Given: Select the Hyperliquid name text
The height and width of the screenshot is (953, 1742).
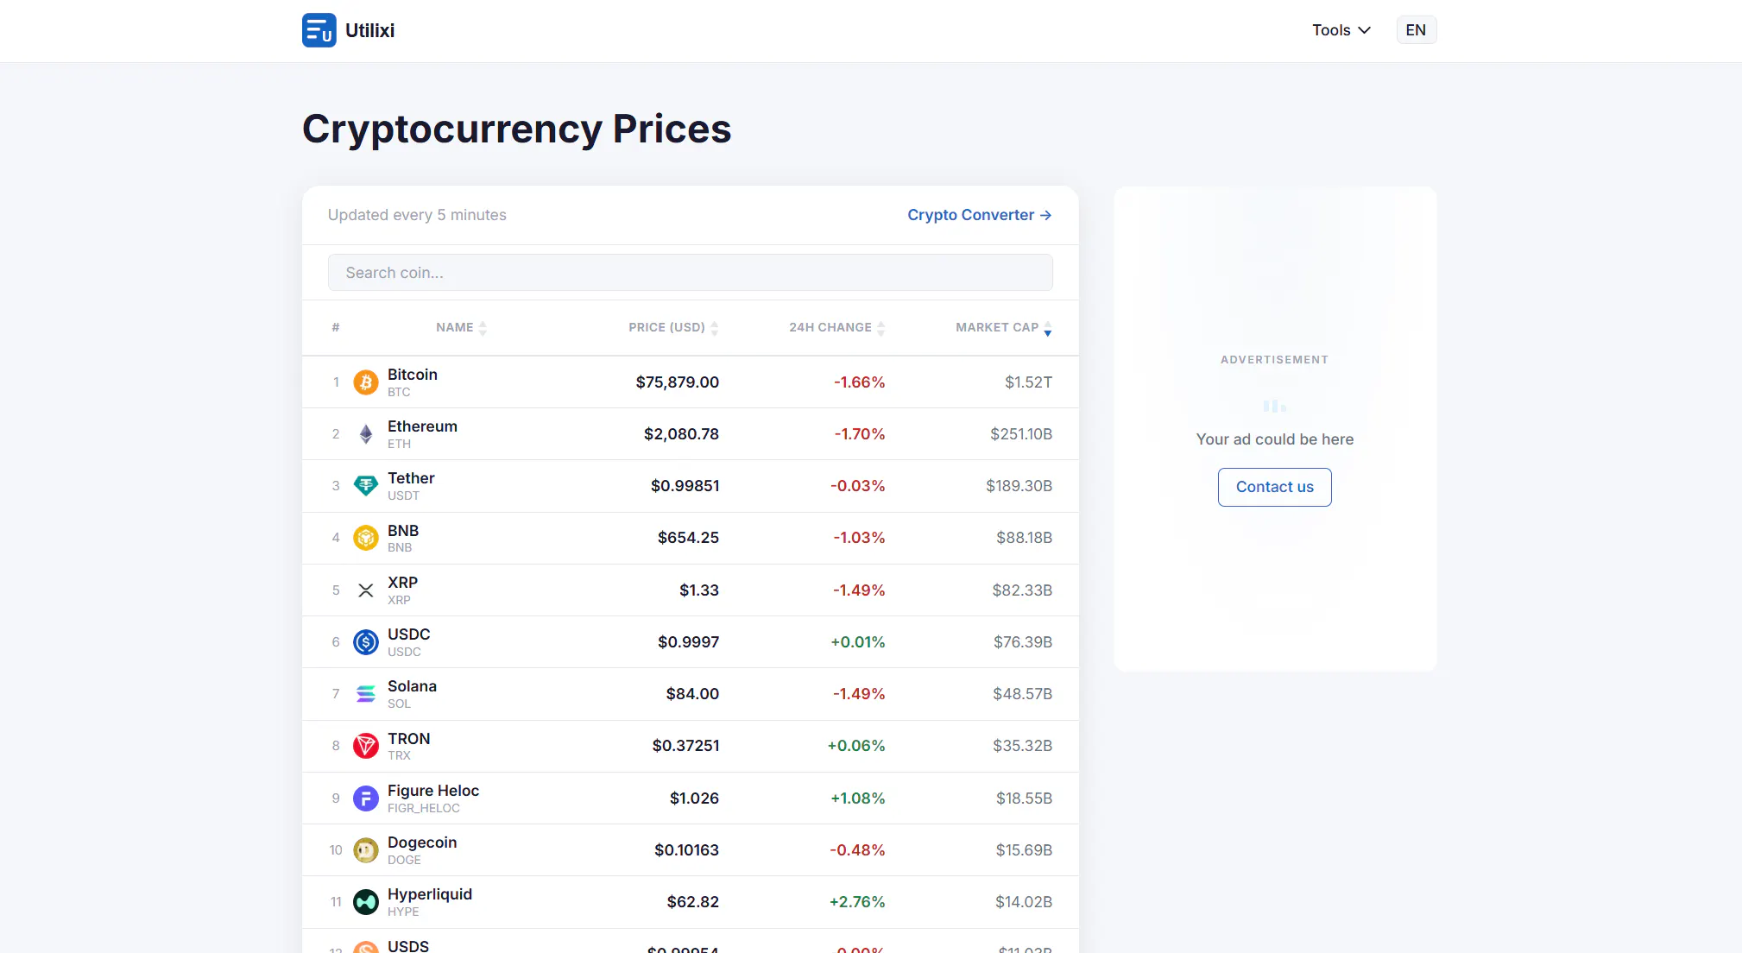Looking at the screenshot, I should tap(430, 894).
